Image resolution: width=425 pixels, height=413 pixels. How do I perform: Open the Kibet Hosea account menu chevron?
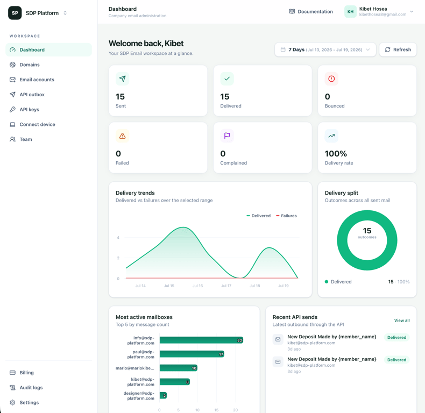pos(412,12)
